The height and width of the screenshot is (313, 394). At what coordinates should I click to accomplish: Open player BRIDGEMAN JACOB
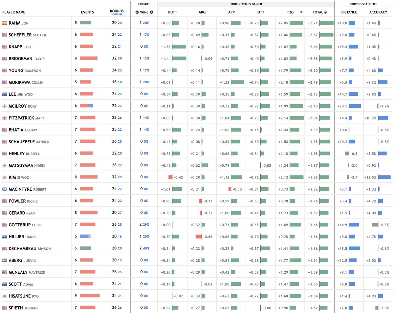(x=27, y=58)
